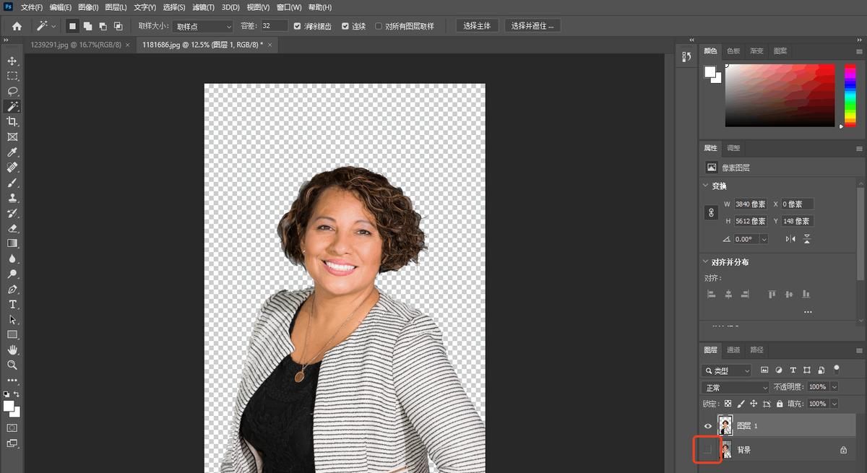Switch to the 色板 swatches tab
The width and height of the screenshot is (867, 473).
(733, 51)
